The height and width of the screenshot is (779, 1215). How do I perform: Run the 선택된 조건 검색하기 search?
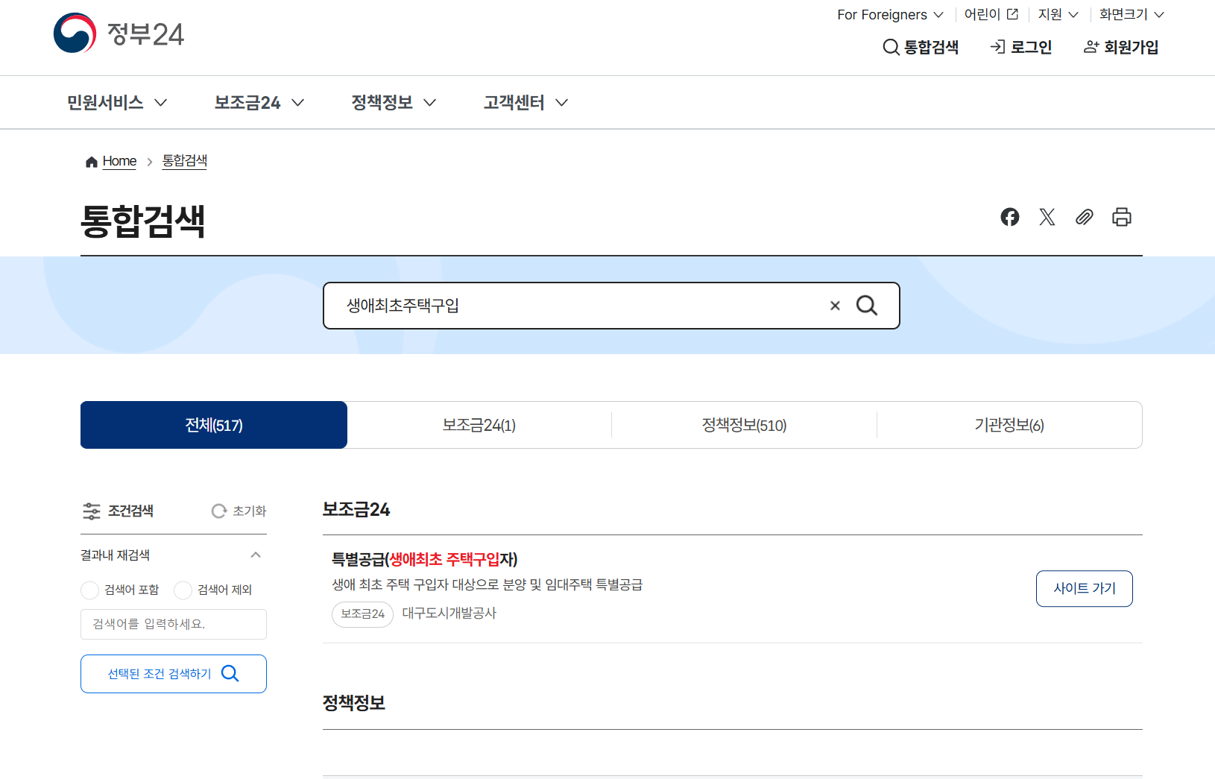click(173, 673)
